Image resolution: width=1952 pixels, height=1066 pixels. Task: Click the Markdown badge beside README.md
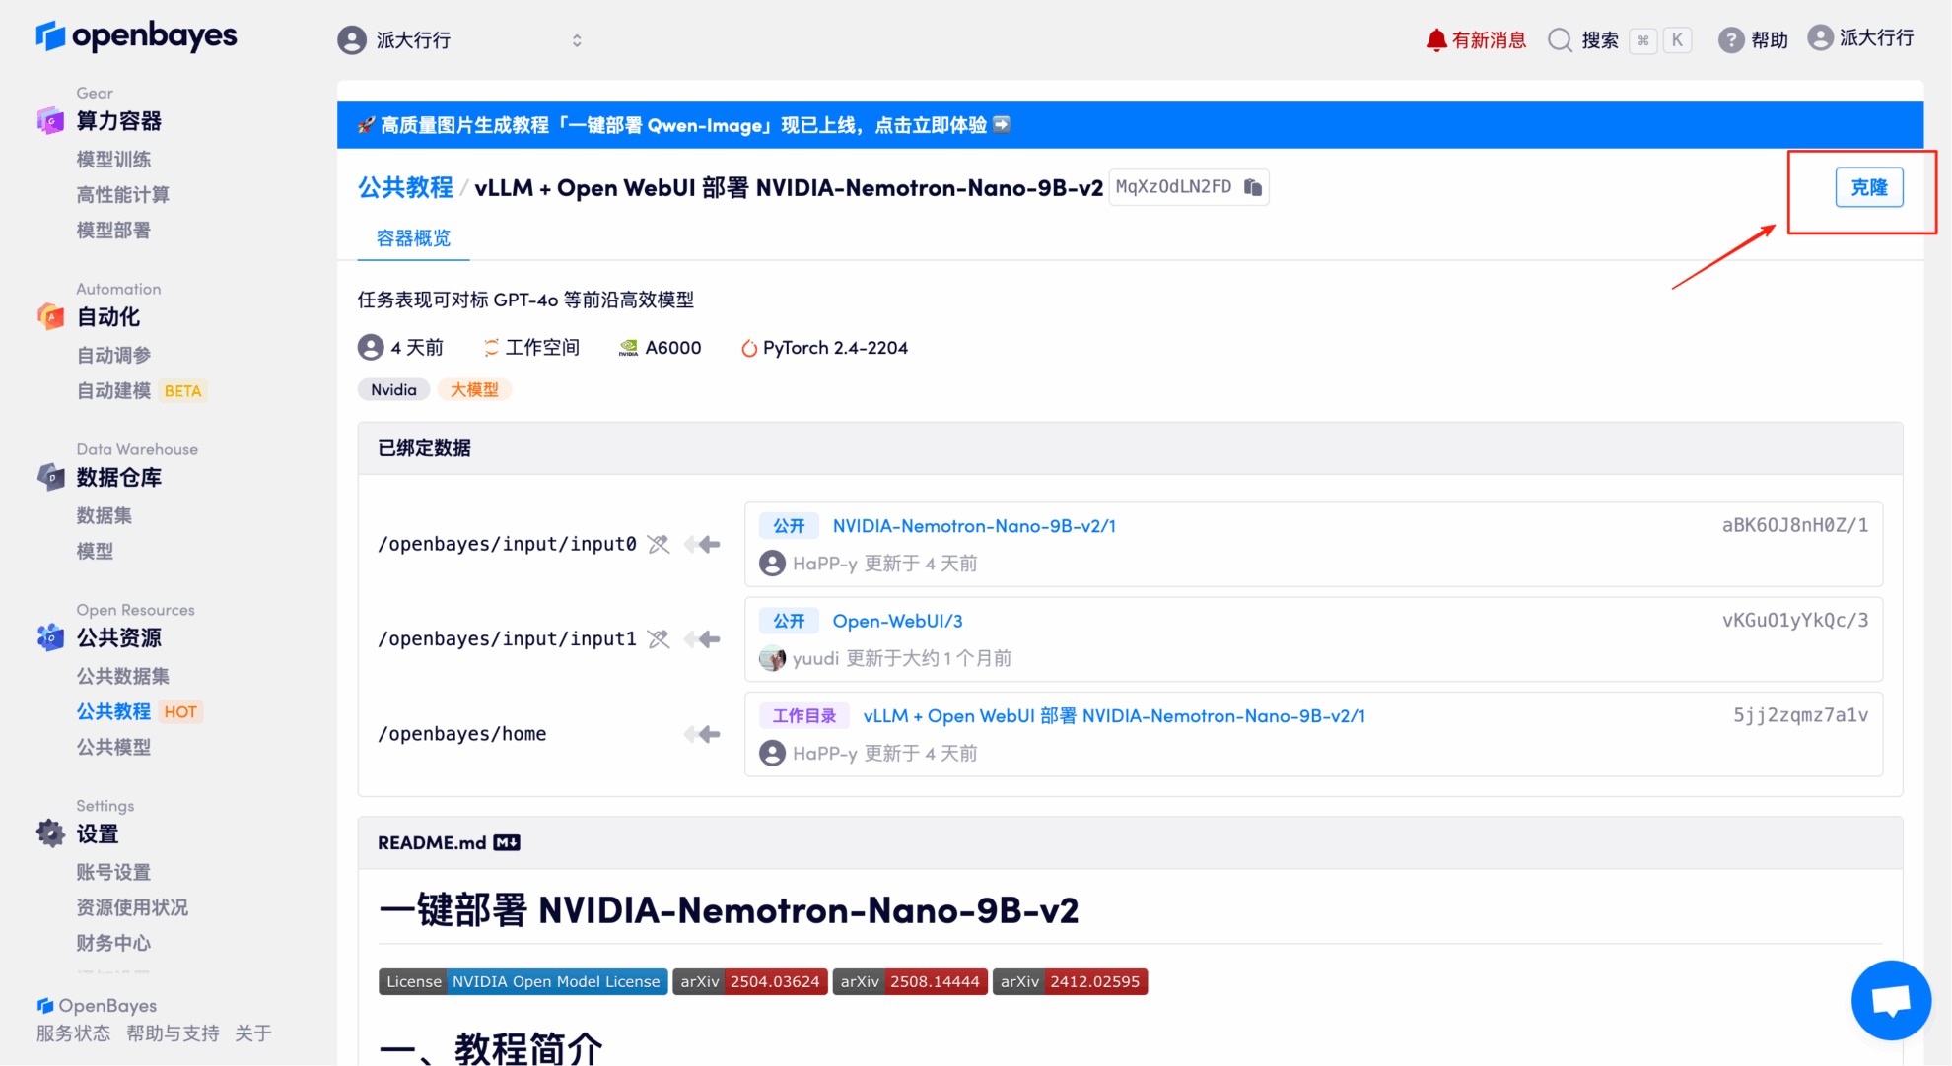(x=507, y=843)
